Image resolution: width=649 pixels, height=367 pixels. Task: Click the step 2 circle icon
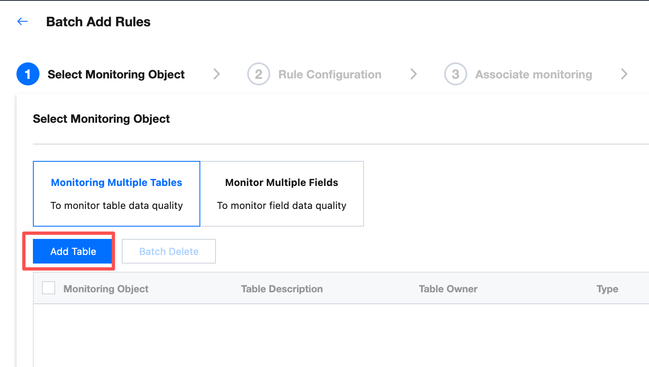[258, 74]
